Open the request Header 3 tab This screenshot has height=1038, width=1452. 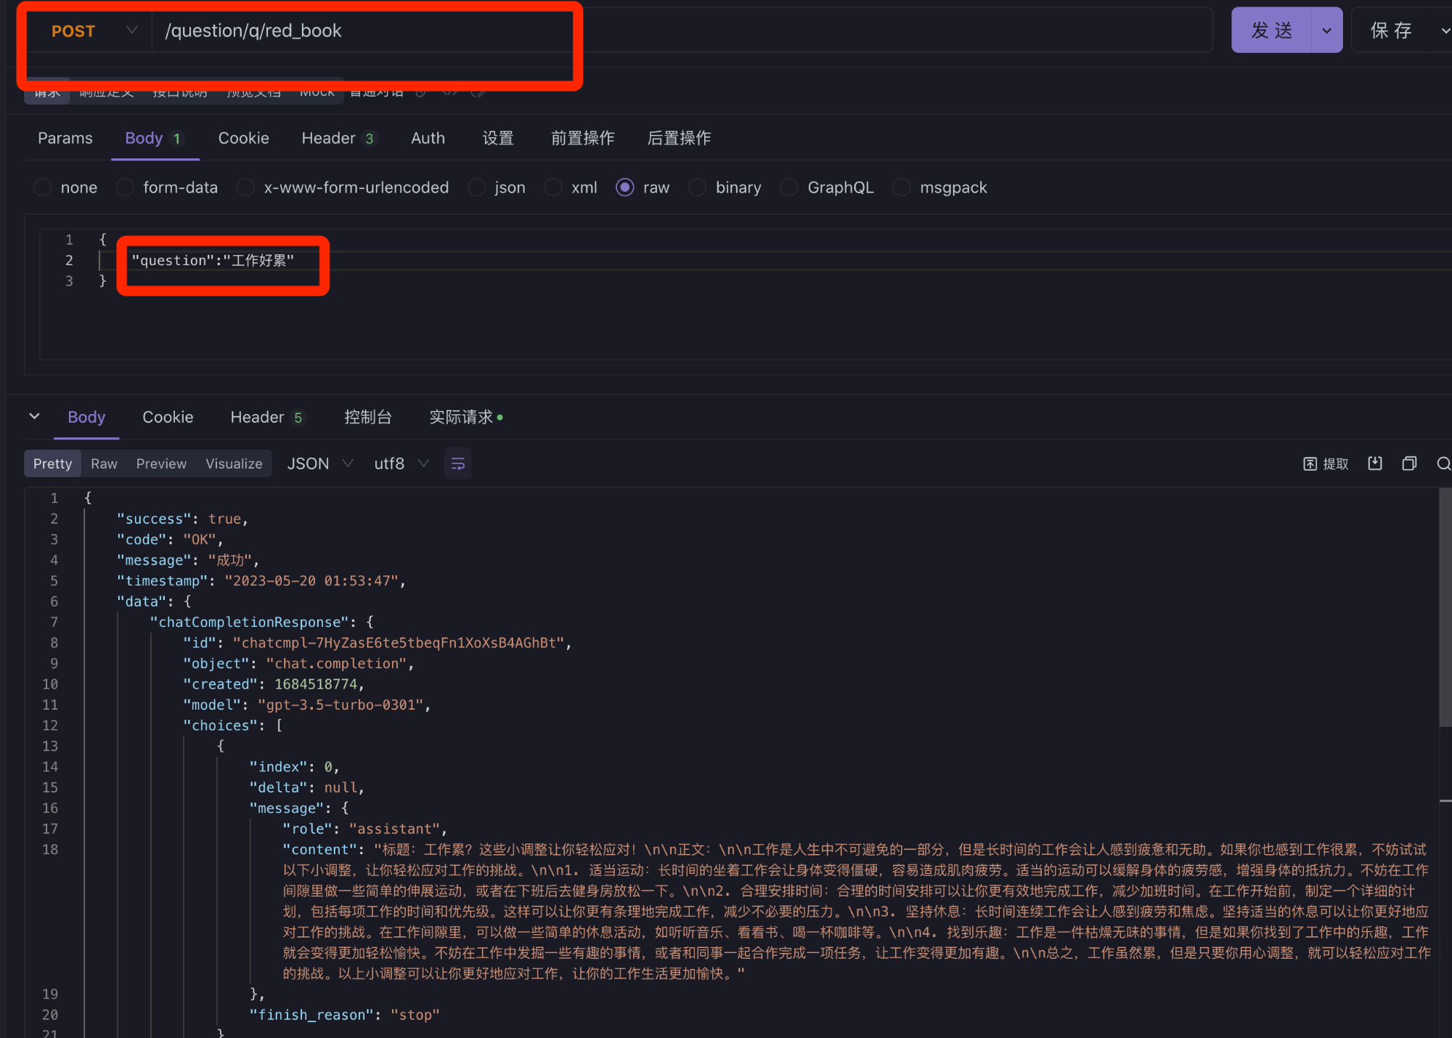point(338,138)
